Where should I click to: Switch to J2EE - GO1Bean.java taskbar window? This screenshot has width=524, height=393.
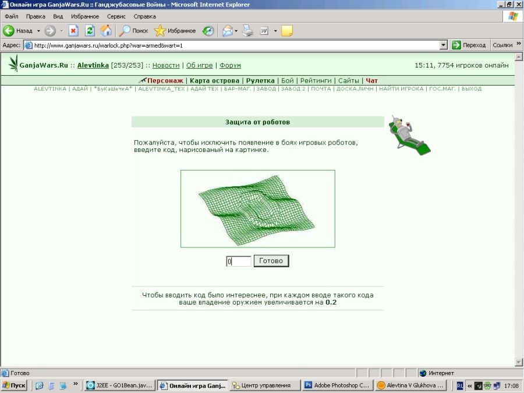[x=120, y=385]
